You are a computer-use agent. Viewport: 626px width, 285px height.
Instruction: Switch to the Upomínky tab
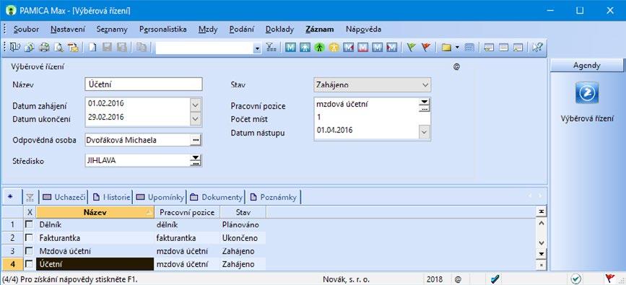coord(160,197)
